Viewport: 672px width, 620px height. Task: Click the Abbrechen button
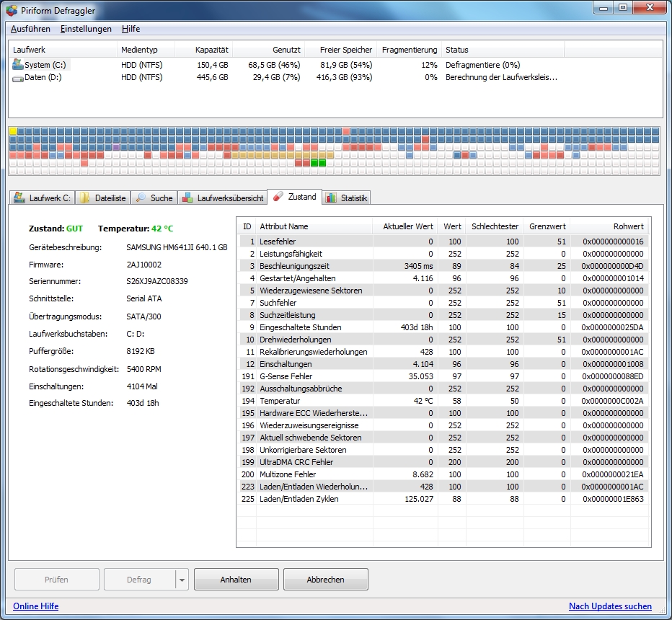(x=326, y=580)
